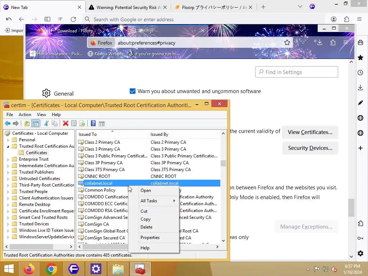
Task: Click the red X Delete icon in certlm toolbar
Action: (65, 124)
